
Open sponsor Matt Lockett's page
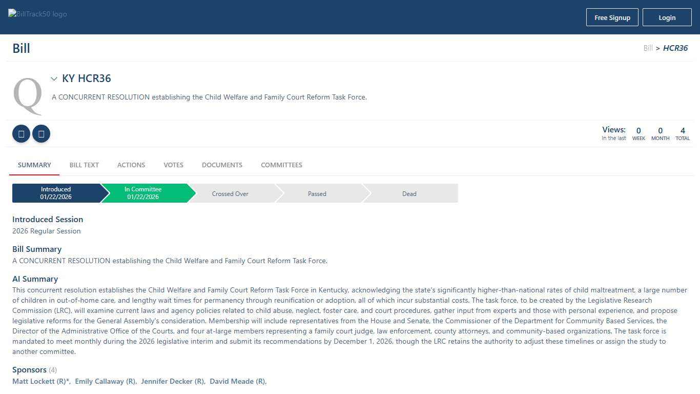click(x=40, y=381)
